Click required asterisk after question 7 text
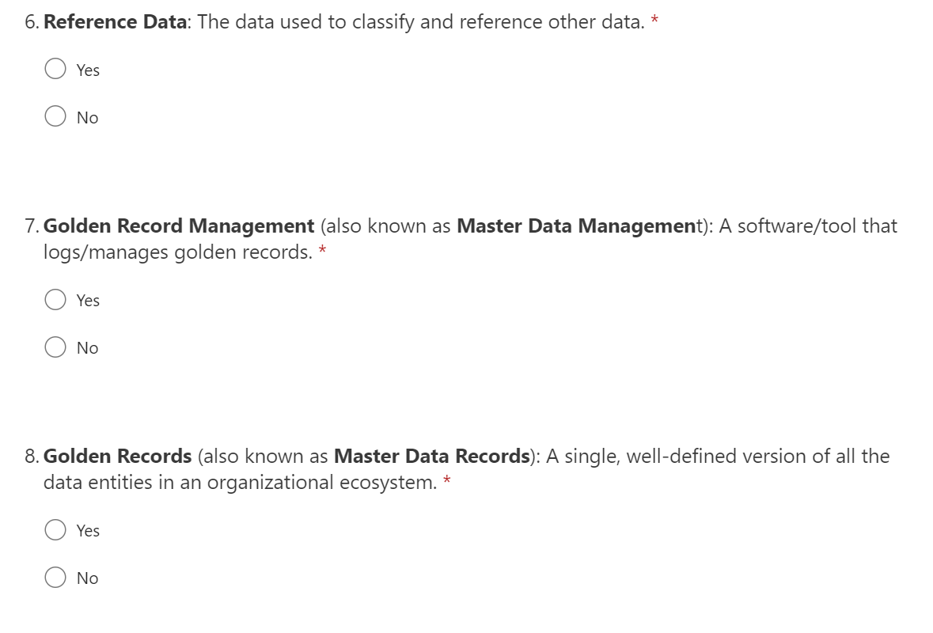This screenshot has height=633, width=933. coord(322,249)
